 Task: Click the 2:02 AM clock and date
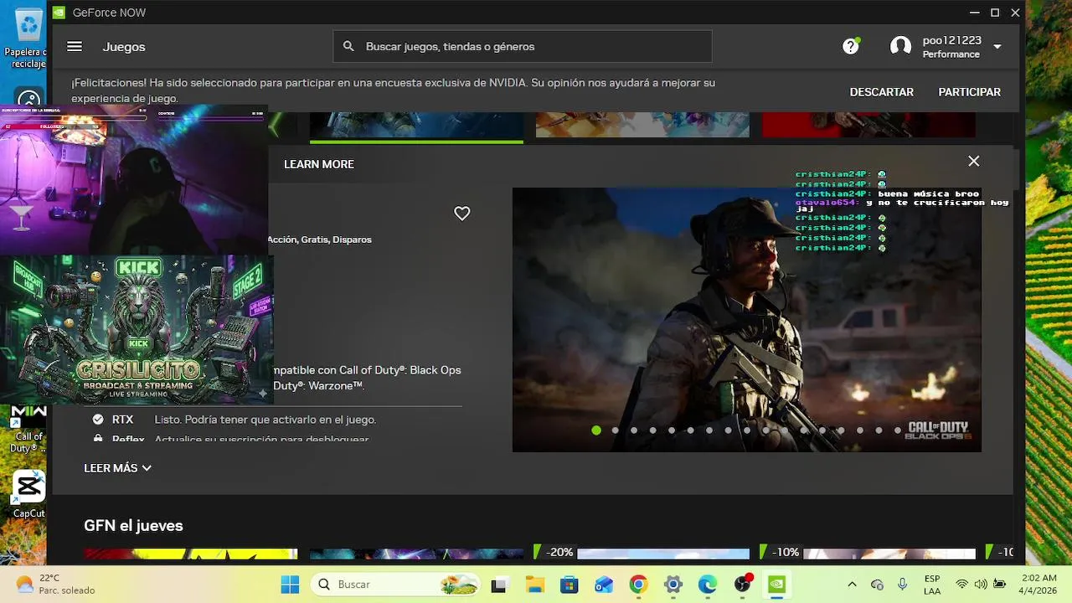(1037, 585)
